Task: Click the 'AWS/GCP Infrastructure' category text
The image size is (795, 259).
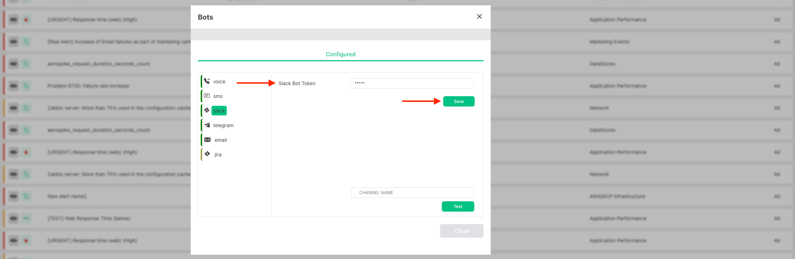Action: point(617,196)
